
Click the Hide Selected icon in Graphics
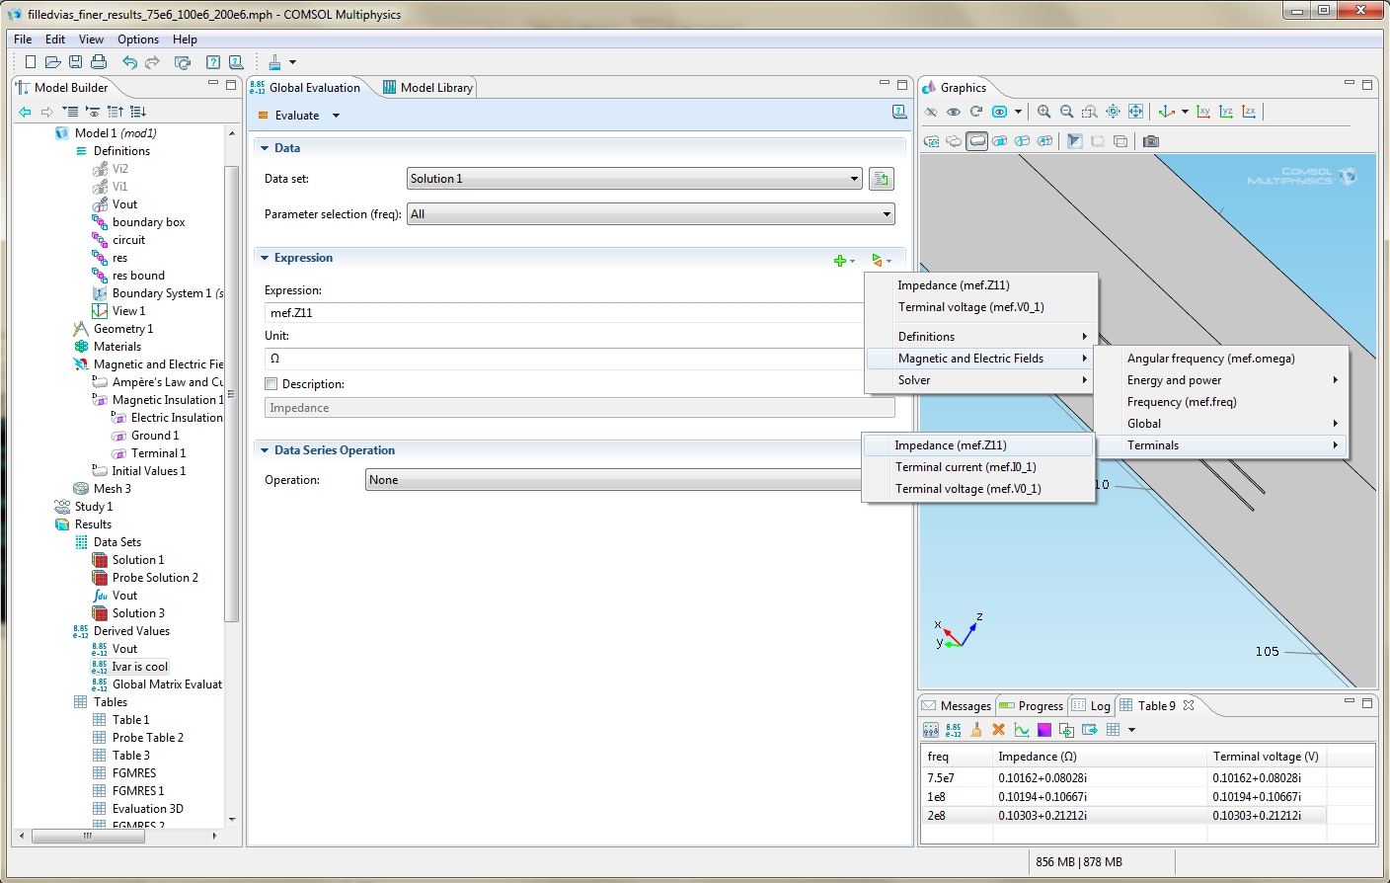click(x=931, y=112)
